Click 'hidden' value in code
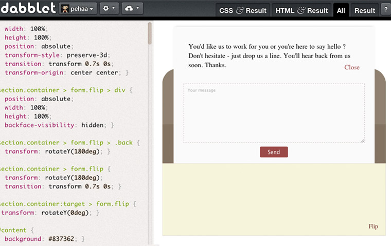The width and height of the screenshot is (391, 246). (x=92, y=125)
